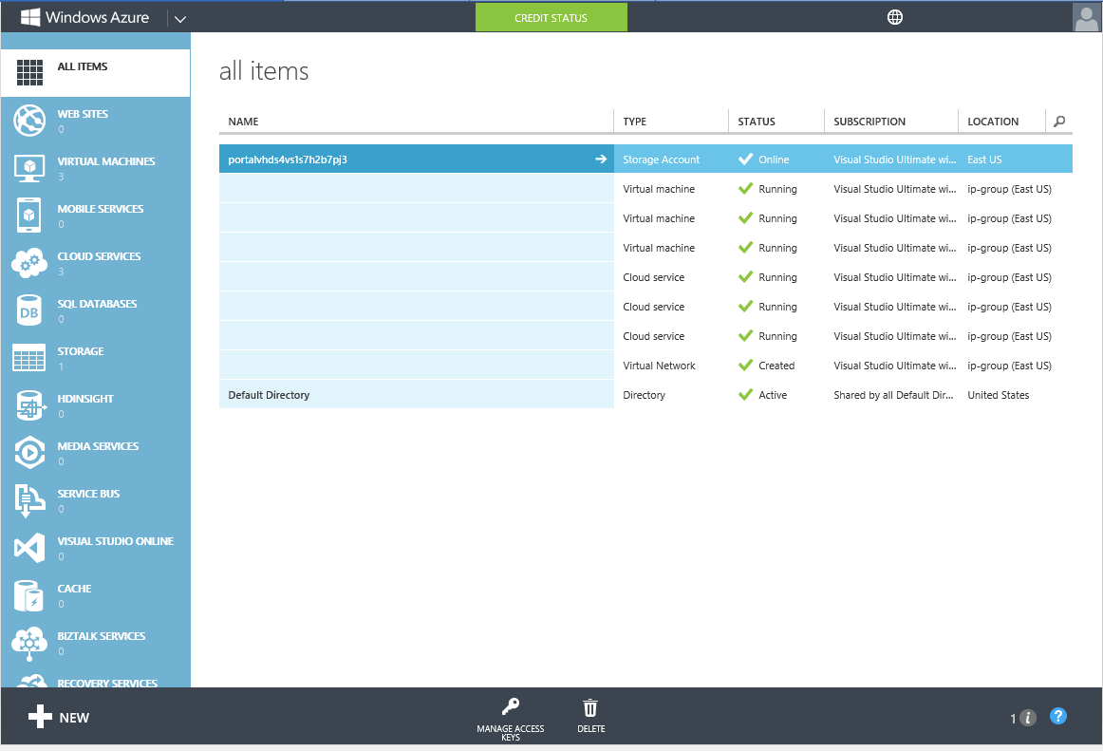1103x751 pixels.
Task: Open the Visual Studio Online icon
Action: [29, 548]
